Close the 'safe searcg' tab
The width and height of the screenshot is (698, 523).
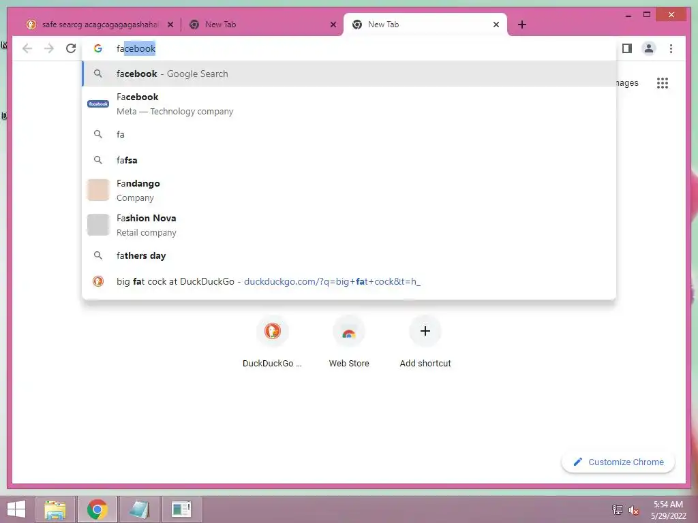pyautogui.click(x=170, y=25)
